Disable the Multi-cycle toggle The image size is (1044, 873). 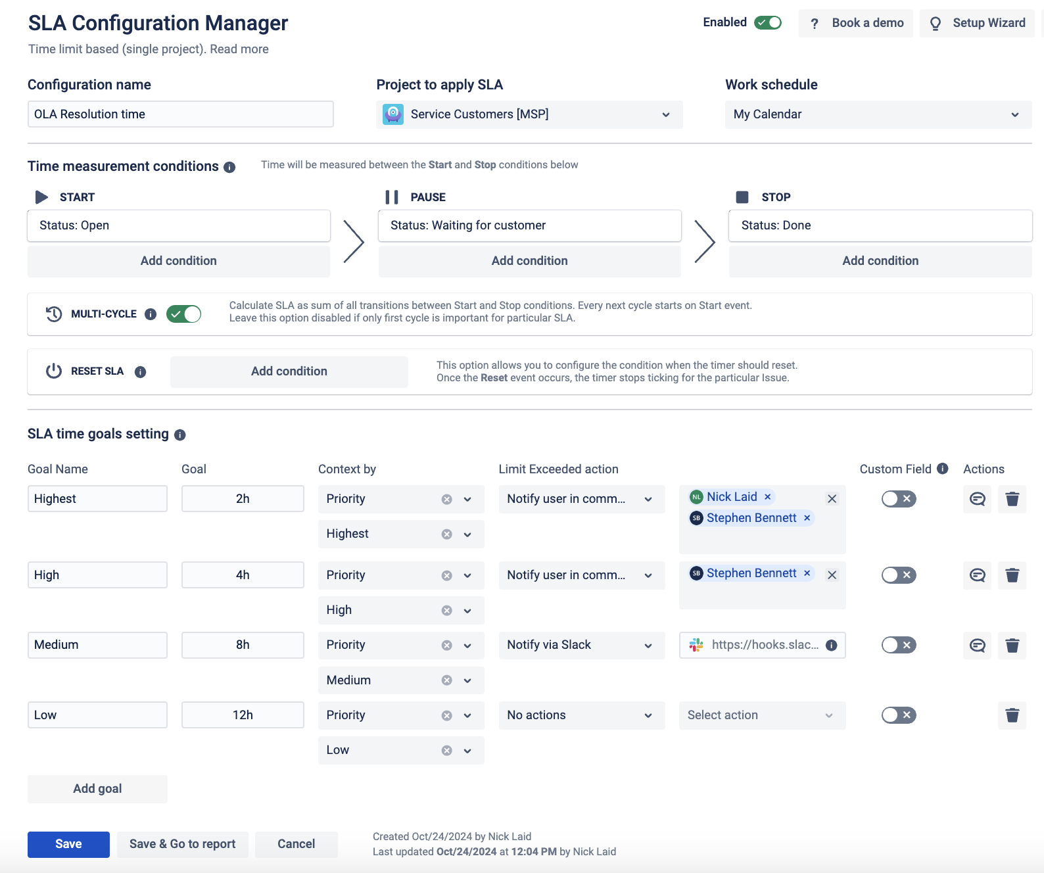coord(183,314)
